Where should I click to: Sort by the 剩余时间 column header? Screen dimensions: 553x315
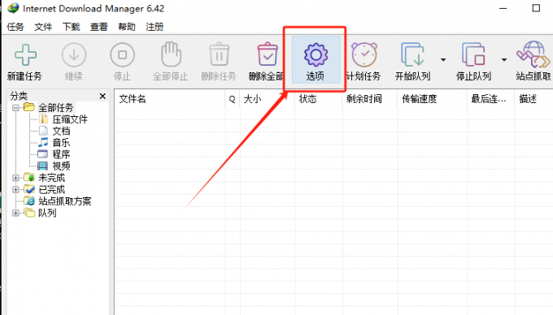tap(369, 99)
